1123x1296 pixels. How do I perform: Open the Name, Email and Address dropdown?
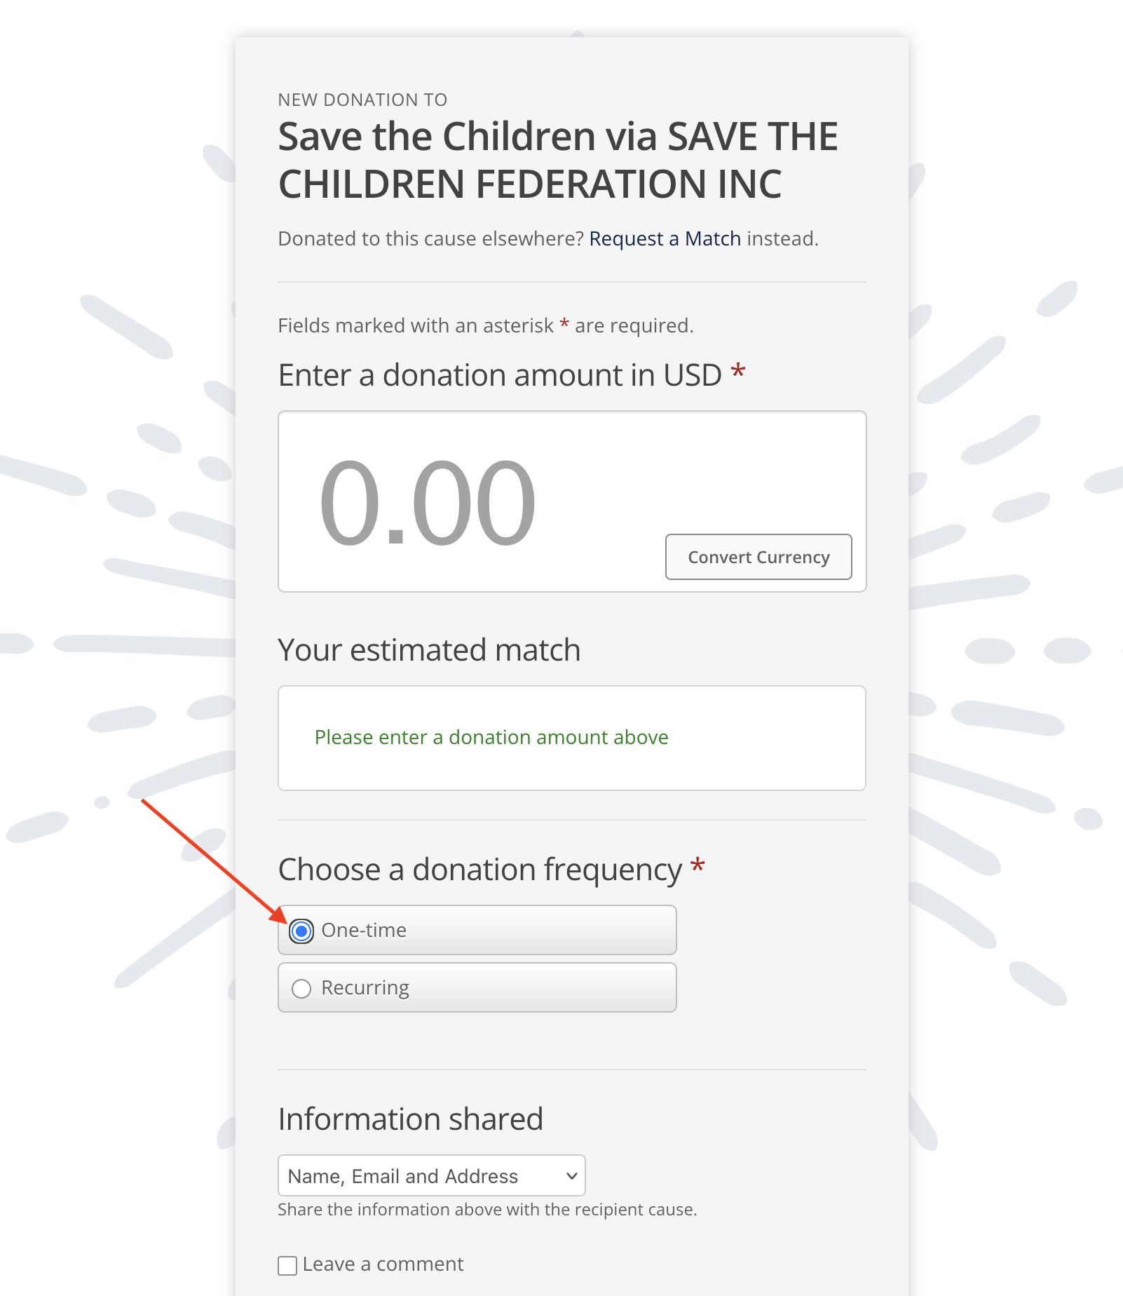click(x=431, y=1175)
